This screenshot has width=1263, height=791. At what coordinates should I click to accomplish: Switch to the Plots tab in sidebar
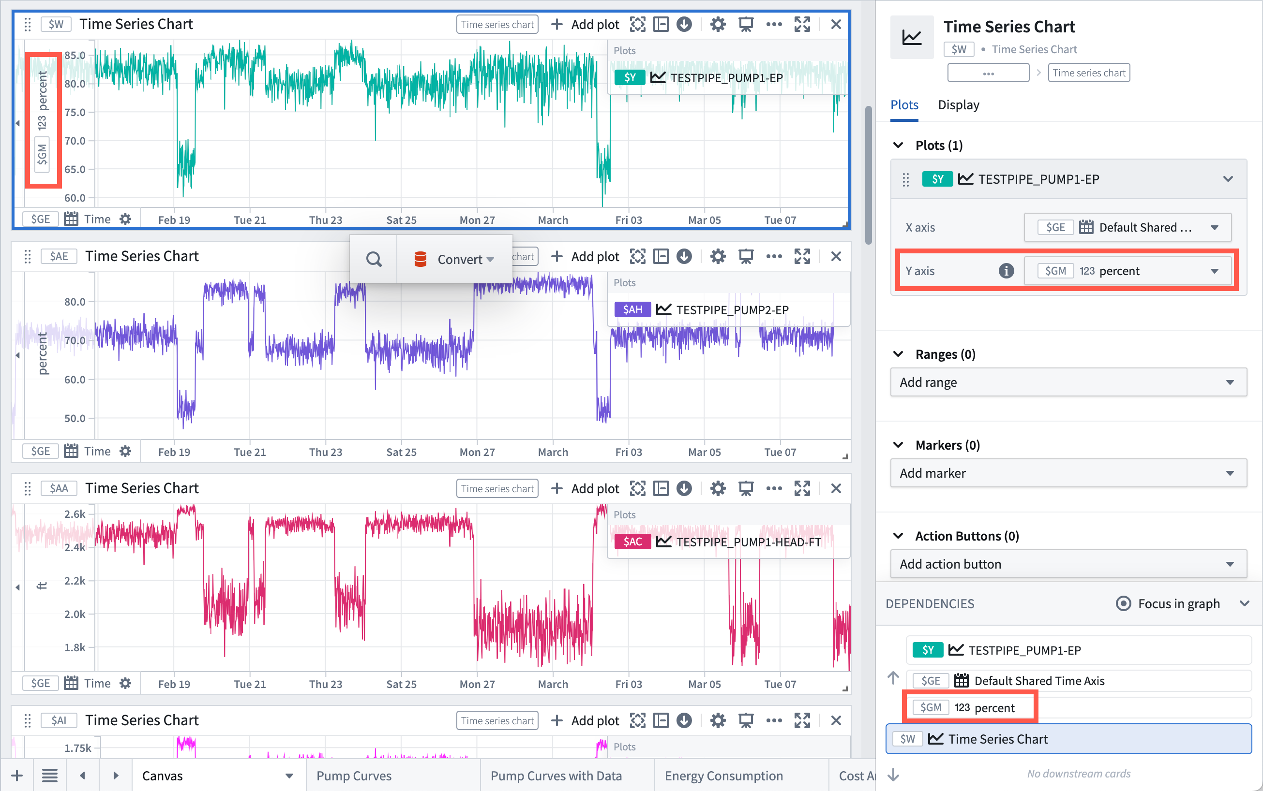point(904,104)
